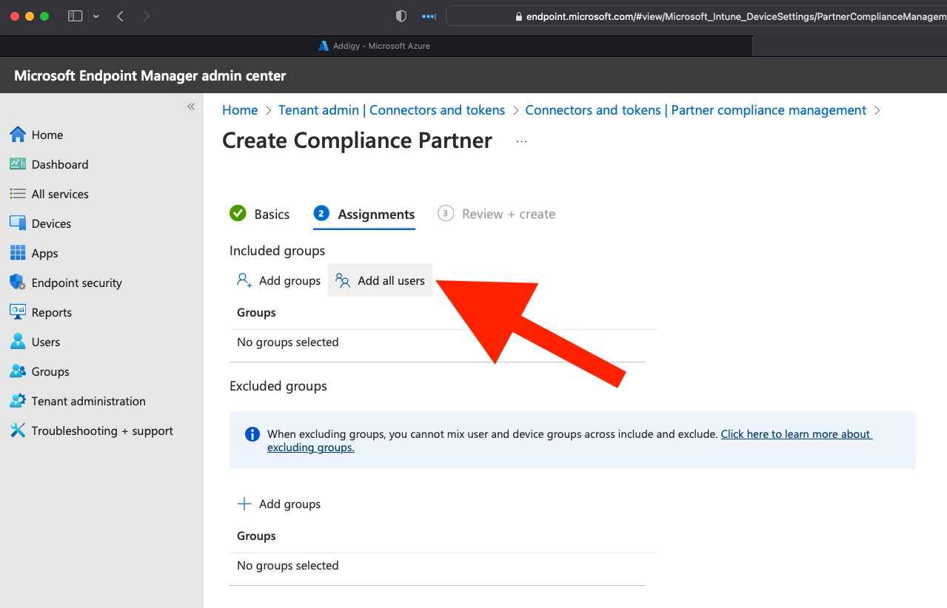Open Tenant admin | Connectors and tokens breadcrumb
This screenshot has height=608, width=947.
pyautogui.click(x=392, y=110)
